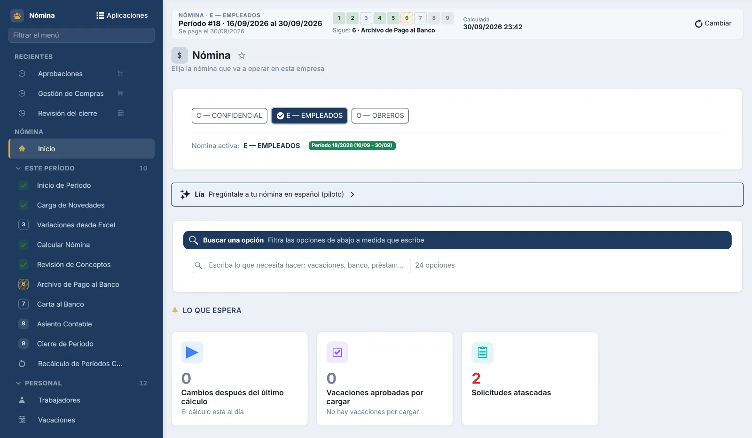Viewport: 752px width, 438px height.
Task: Select O — OBREROS payroll
Action: [380, 115]
